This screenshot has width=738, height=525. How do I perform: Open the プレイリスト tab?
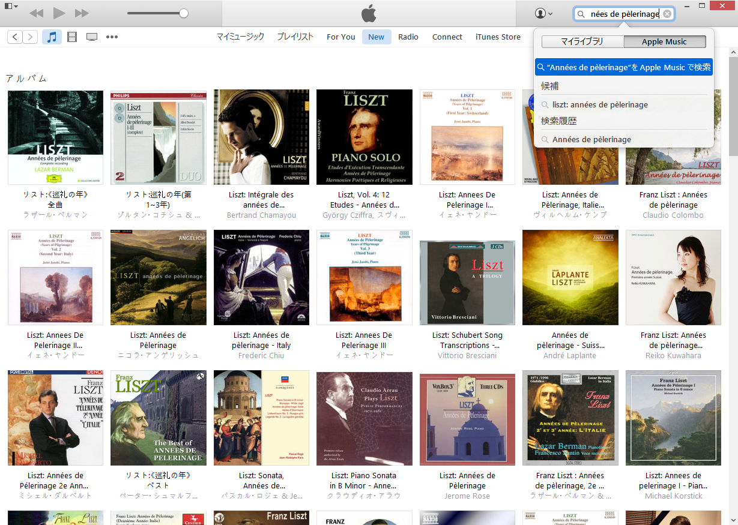[x=295, y=37]
